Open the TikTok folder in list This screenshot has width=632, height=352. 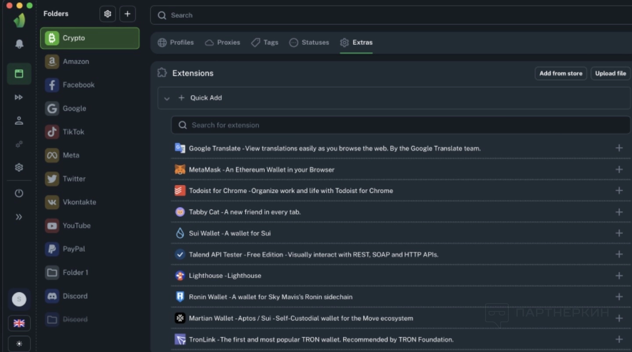[x=73, y=132]
